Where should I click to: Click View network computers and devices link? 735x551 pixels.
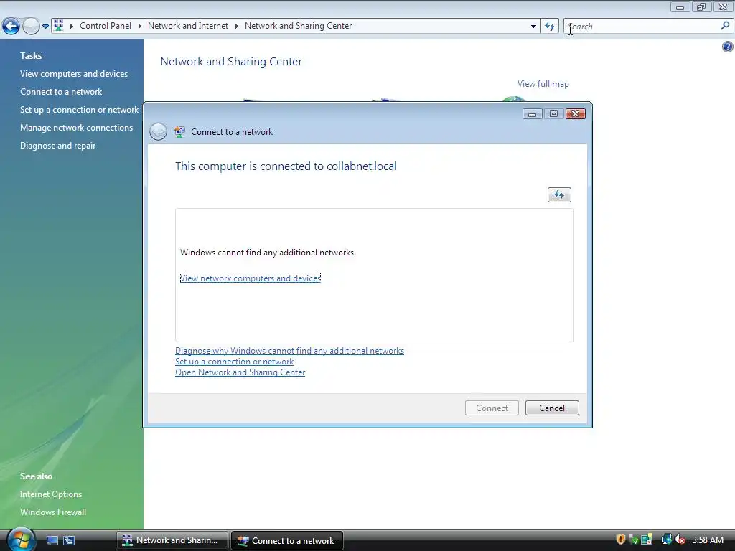(x=251, y=278)
